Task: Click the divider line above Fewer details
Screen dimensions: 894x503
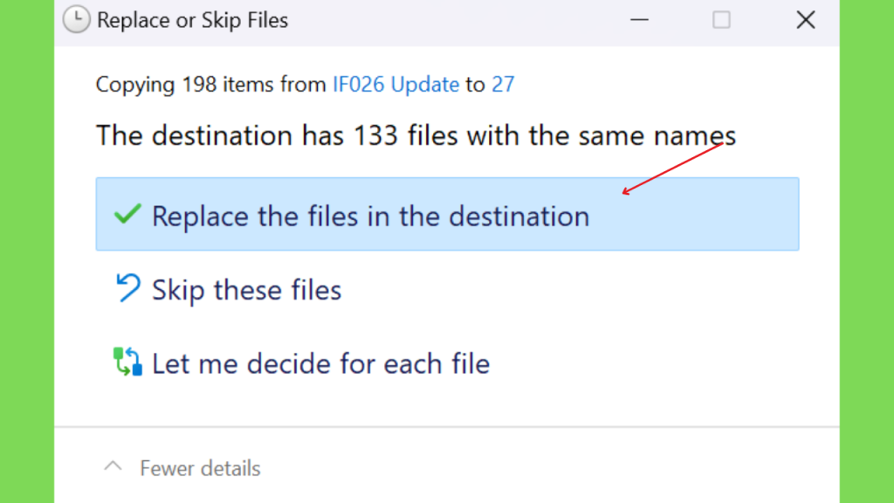Action: pyautogui.click(x=447, y=426)
